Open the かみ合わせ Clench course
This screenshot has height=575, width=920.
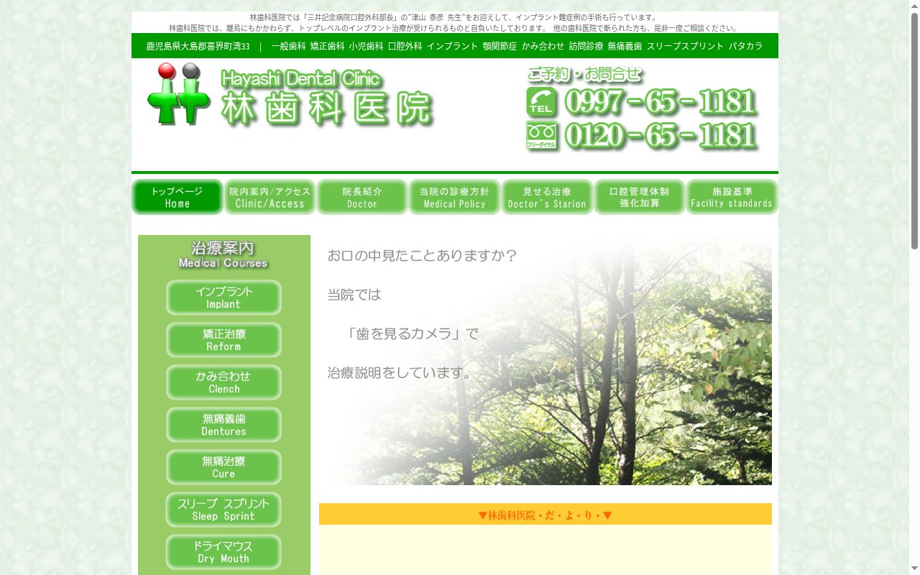click(x=224, y=382)
